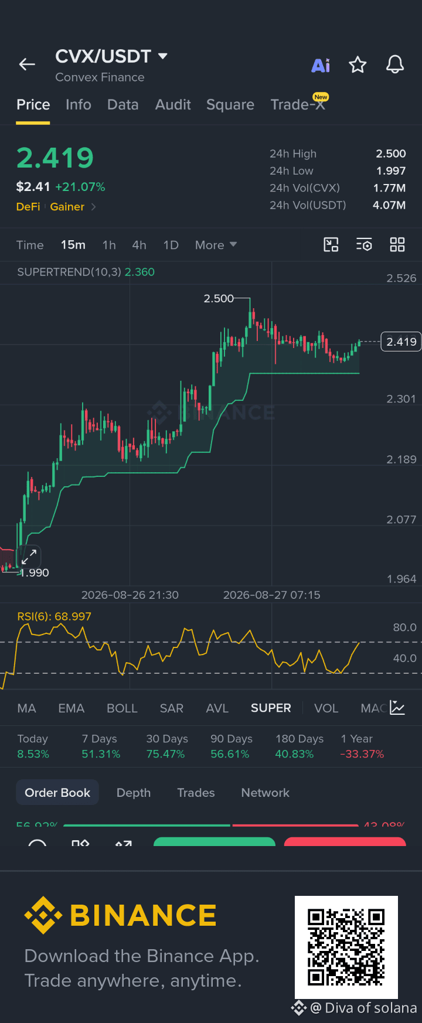The width and height of the screenshot is (422, 1023).
Task: Click the RSI(6): 68.997 label
Action: (x=55, y=616)
